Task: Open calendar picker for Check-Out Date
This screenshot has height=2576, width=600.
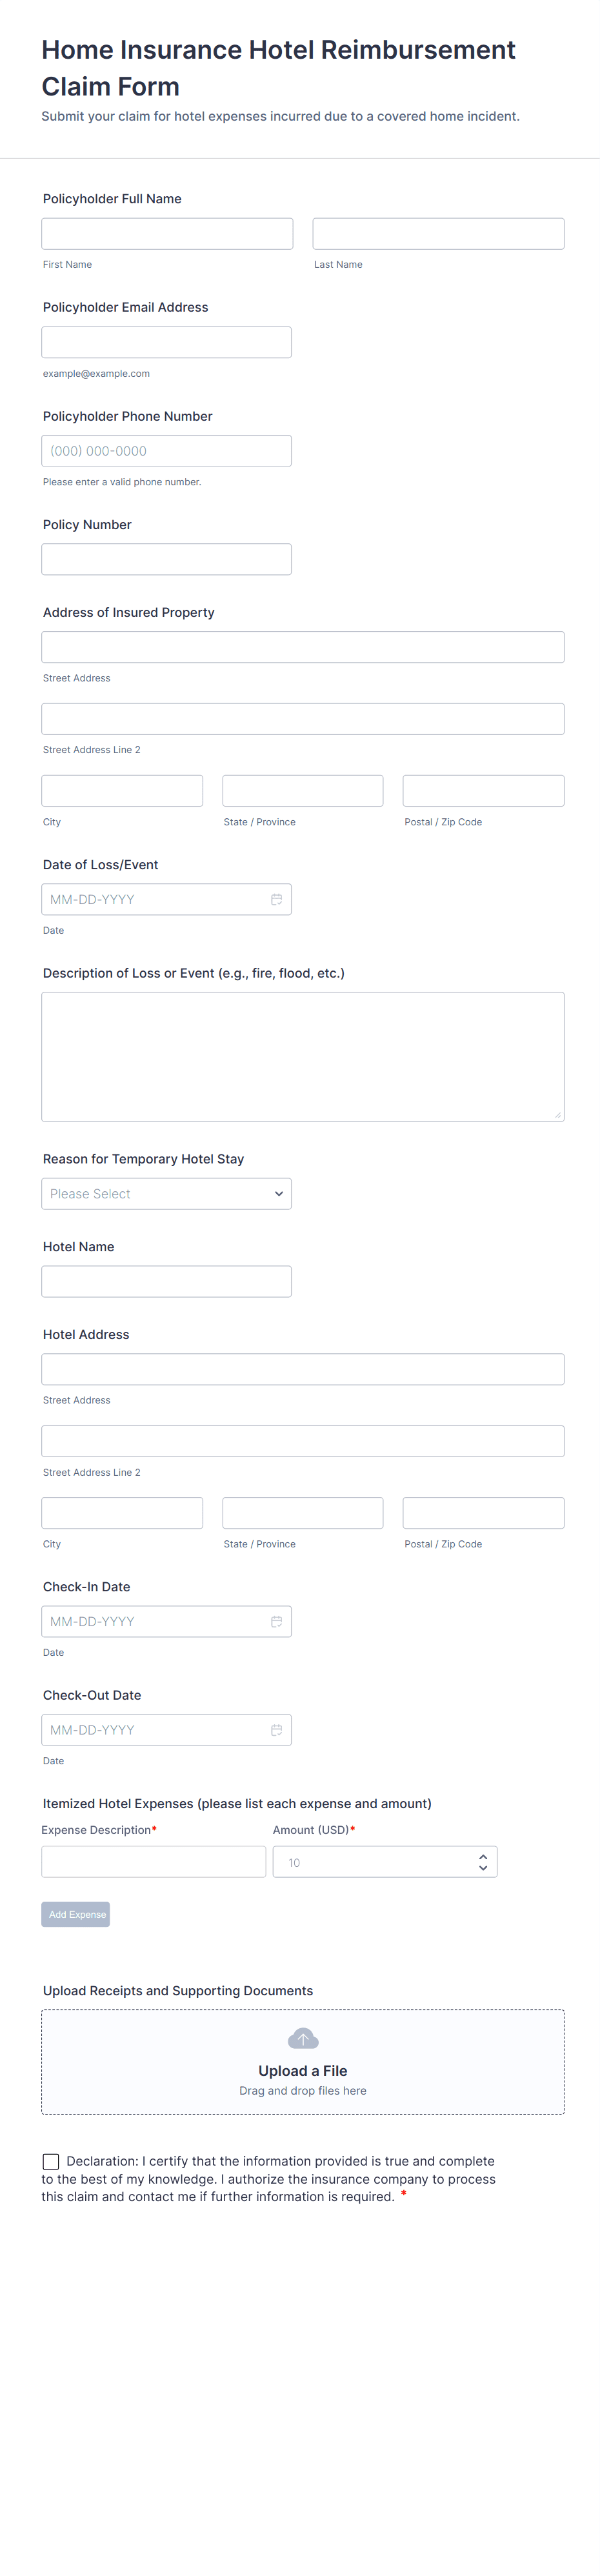Action: [276, 1729]
